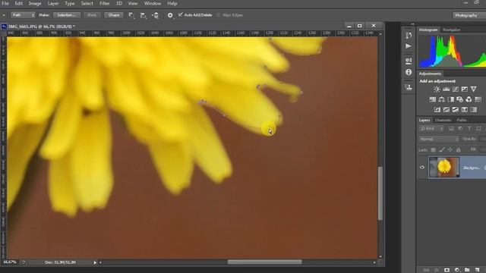The image size is (486, 273).
Task: Add an Invert adjustment
Action: (x=437, y=109)
